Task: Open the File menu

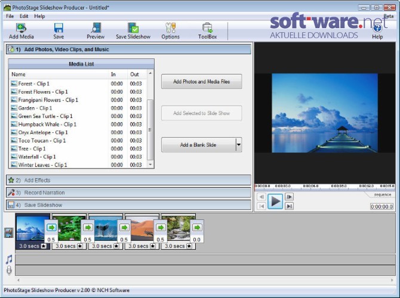Action: point(10,16)
